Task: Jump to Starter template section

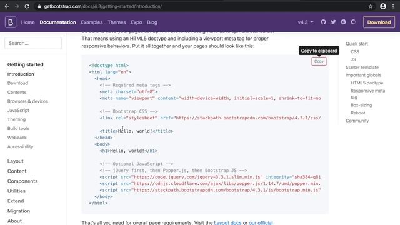Action: [x=362, y=67]
